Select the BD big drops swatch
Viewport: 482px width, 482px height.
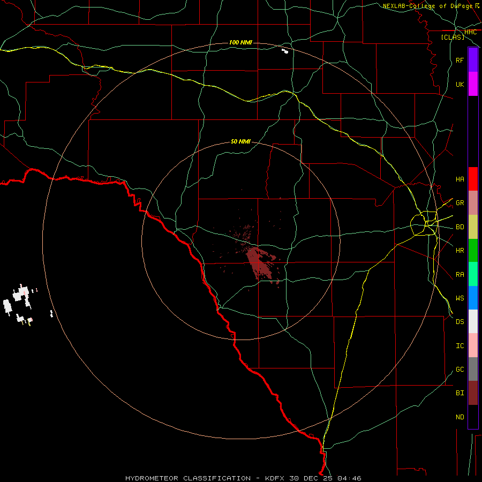click(x=473, y=227)
